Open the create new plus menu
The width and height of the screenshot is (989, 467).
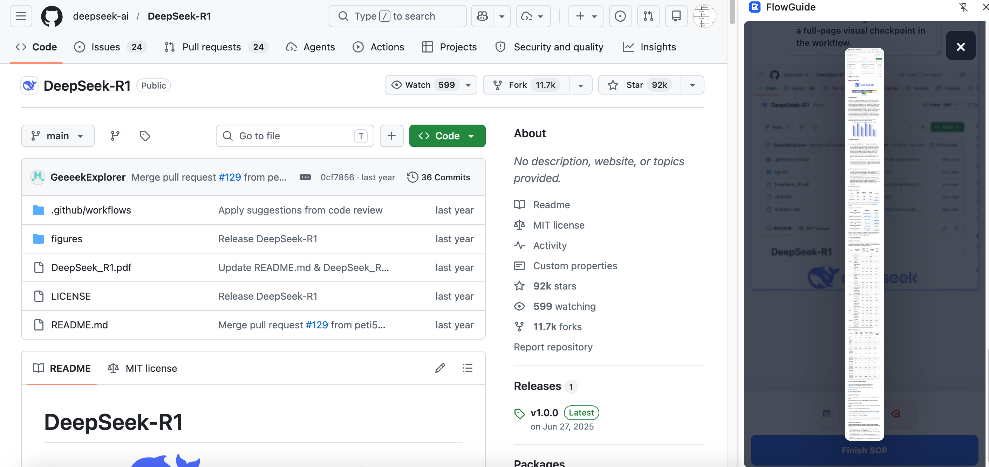pyautogui.click(x=586, y=16)
